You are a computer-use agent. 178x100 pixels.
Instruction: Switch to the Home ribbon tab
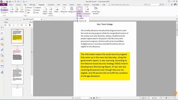point(11,5)
